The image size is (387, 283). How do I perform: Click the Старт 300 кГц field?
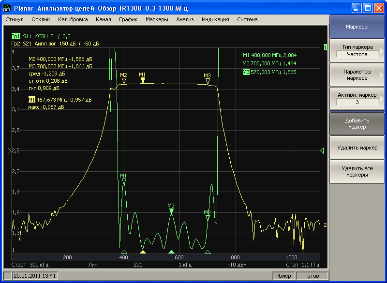point(28,265)
